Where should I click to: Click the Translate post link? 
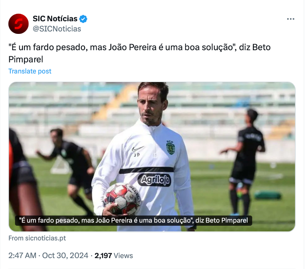30,71
